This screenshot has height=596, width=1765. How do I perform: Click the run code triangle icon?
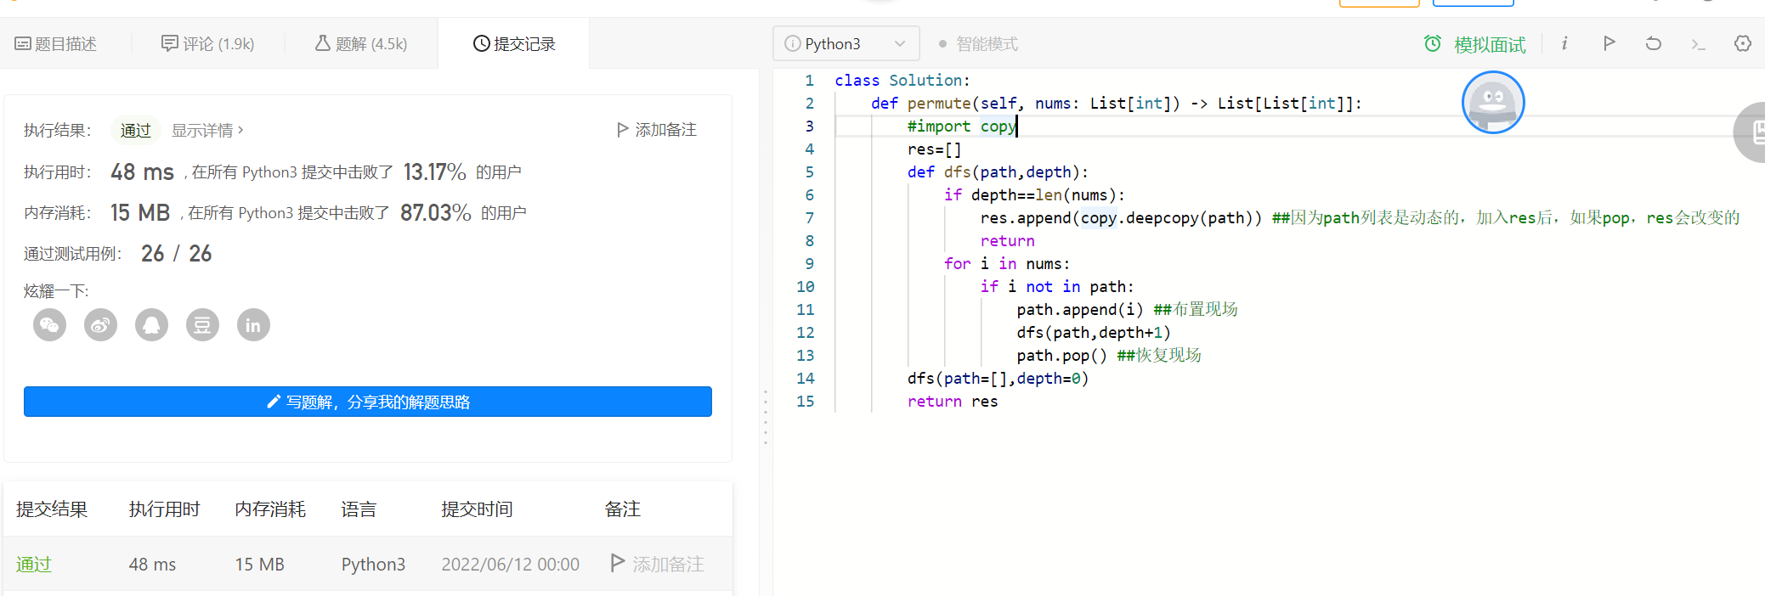(x=1609, y=43)
